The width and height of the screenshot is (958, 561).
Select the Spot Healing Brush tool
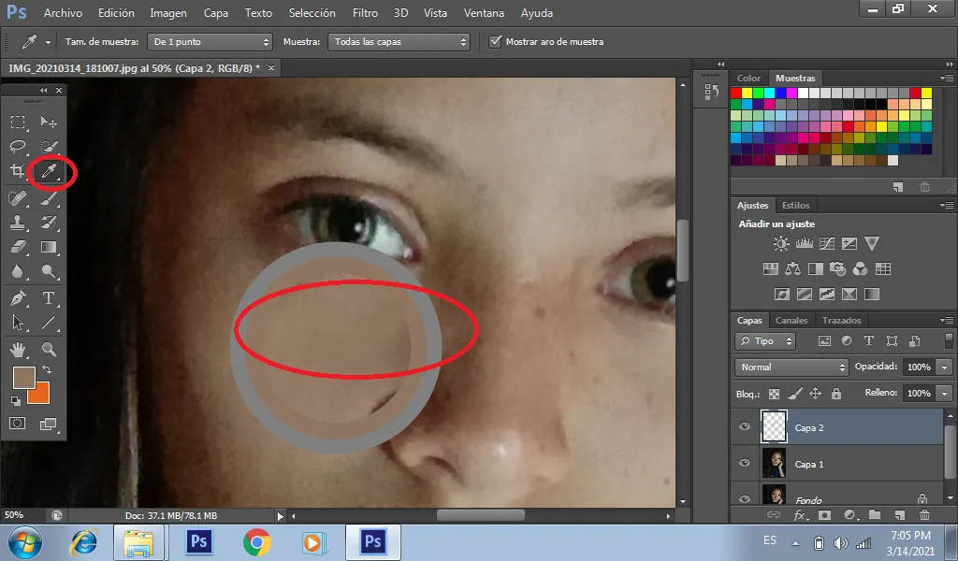point(18,198)
